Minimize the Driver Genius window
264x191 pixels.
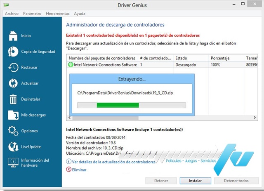pyautogui.click(x=234, y=5)
